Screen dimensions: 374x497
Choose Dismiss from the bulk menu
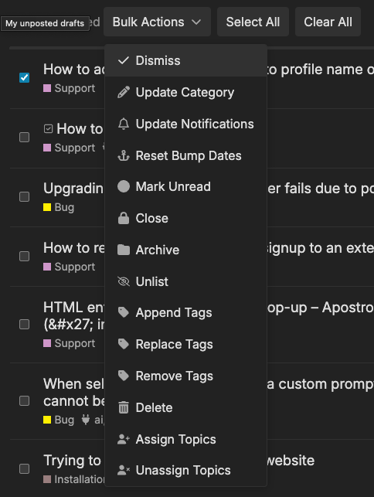pyautogui.click(x=185, y=60)
